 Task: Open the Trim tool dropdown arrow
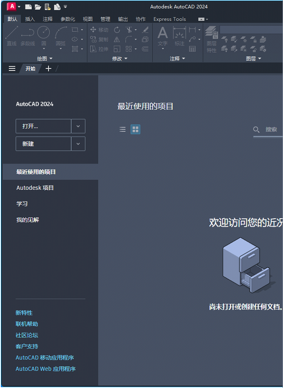[x=136, y=30]
